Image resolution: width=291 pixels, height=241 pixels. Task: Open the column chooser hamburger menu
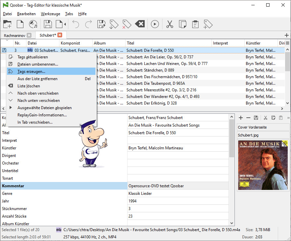(x=287, y=43)
